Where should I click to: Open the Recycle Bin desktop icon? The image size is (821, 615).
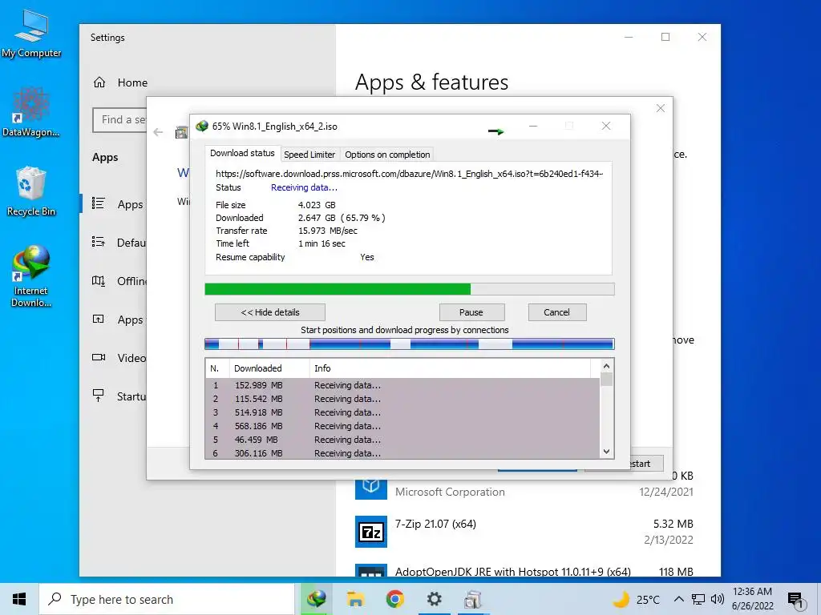(x=31, y=191)
